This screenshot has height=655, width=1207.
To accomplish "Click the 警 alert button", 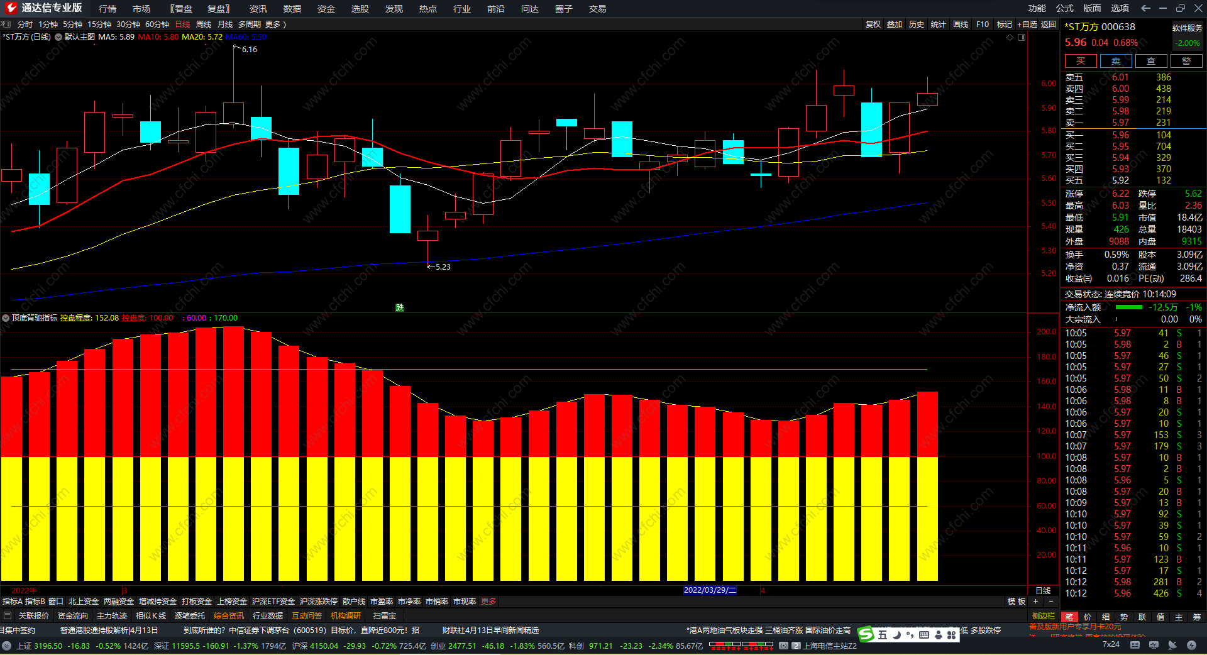I will coord(1186,61).
